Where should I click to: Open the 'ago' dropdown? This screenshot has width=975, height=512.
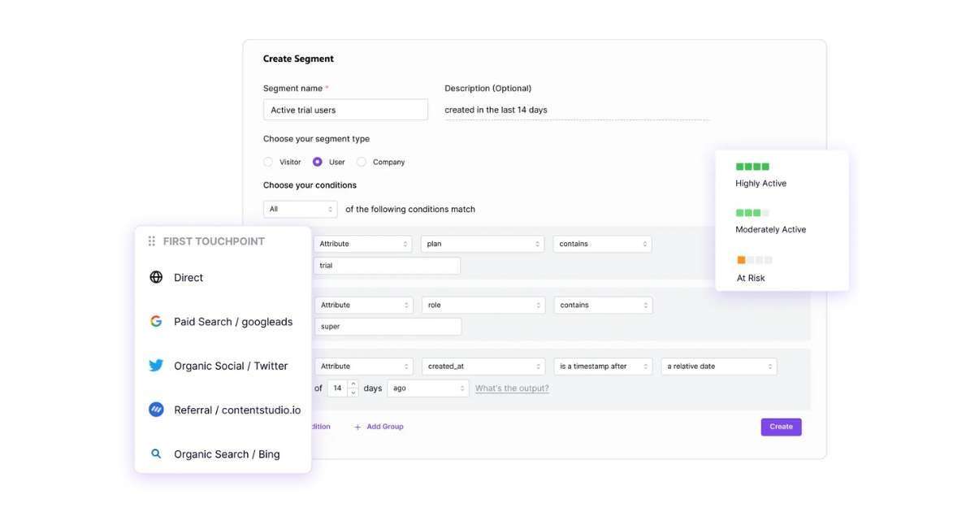428,388
